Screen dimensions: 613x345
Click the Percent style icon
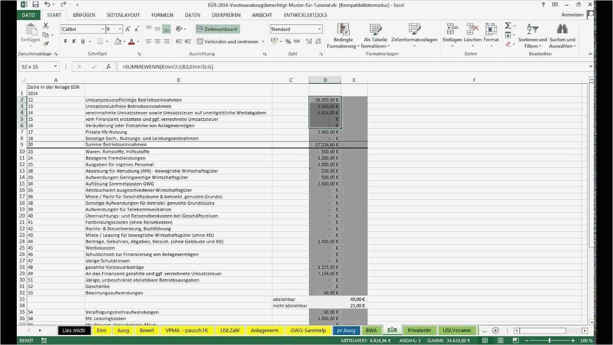(288, 42)
